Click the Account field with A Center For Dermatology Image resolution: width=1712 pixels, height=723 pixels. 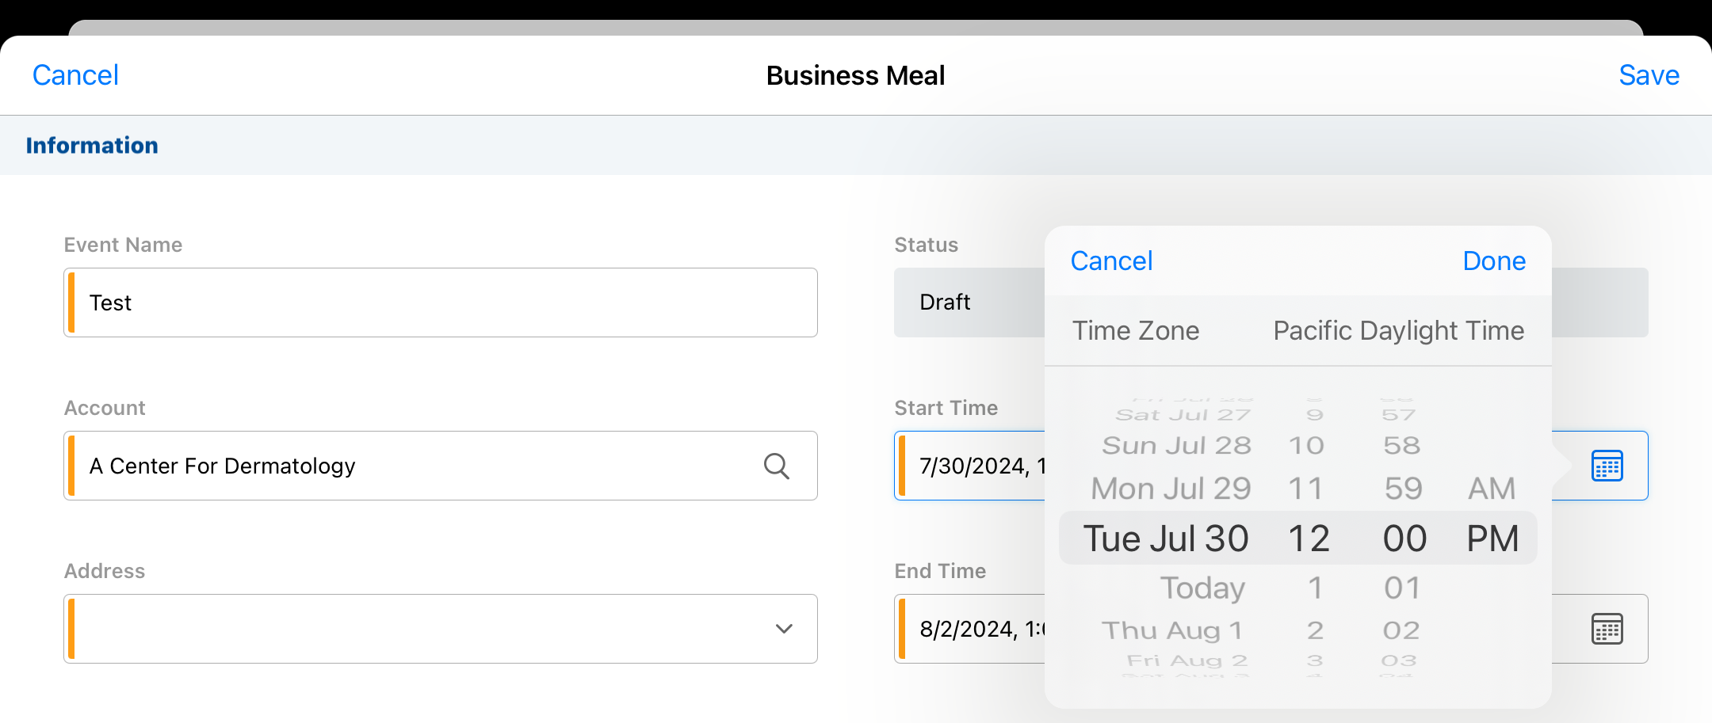point(412,466)
